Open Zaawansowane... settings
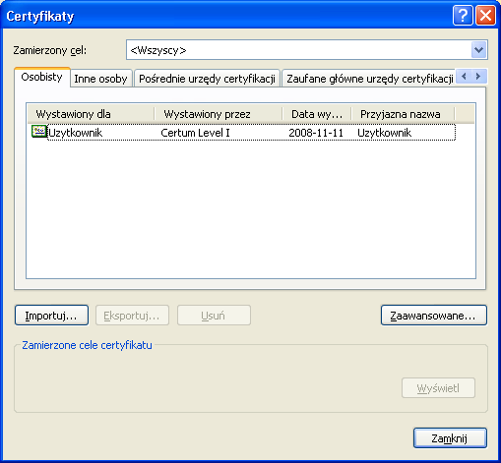The image size is (501, 463). [434, 316]
